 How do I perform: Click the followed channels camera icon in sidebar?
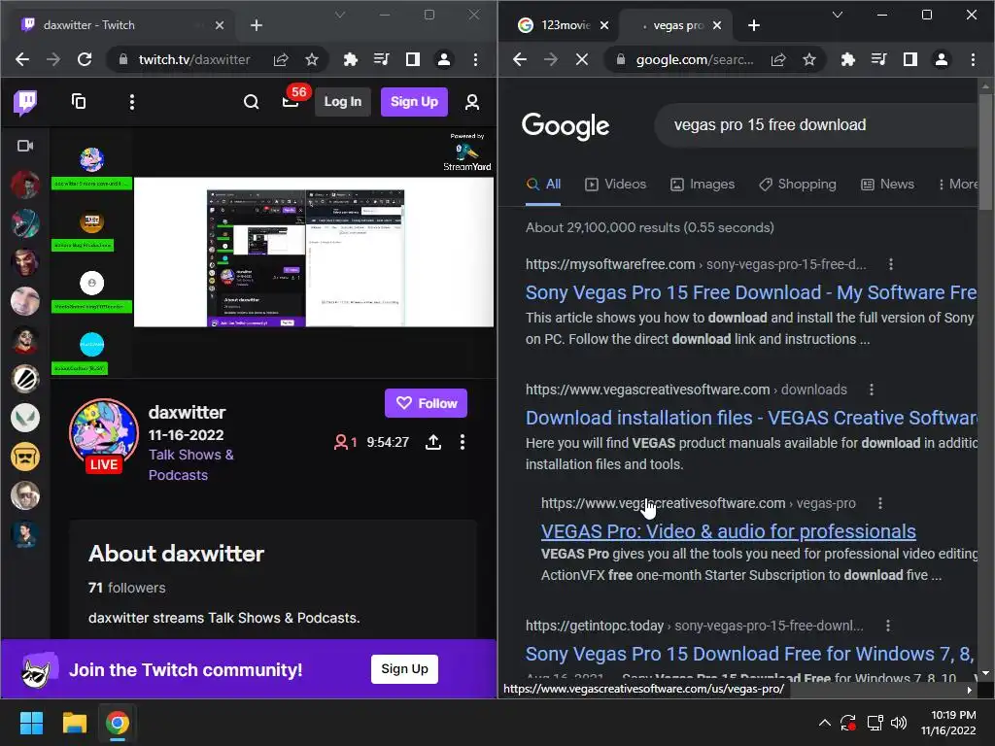pos(25,146)
